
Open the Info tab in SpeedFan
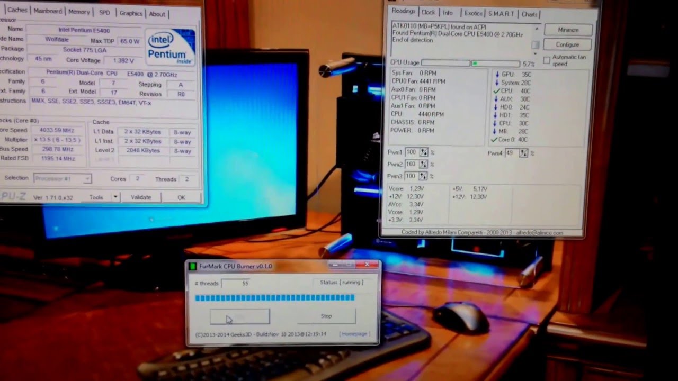[x=448, y=13]
